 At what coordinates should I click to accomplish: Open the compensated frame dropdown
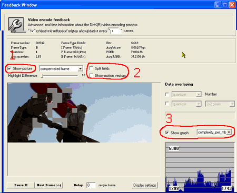(x=61, y=69)
